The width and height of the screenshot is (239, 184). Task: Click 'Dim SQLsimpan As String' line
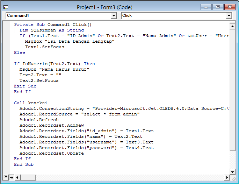point(52,30)
